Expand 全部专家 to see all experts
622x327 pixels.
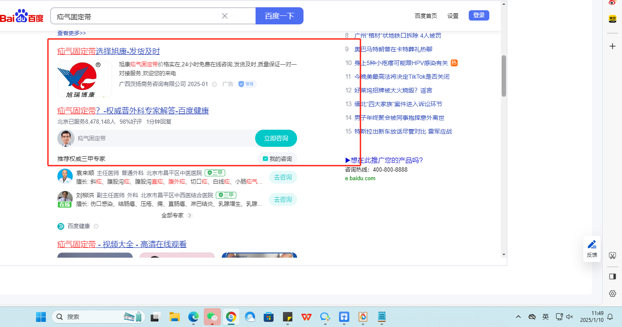click(x=176, y=215)
